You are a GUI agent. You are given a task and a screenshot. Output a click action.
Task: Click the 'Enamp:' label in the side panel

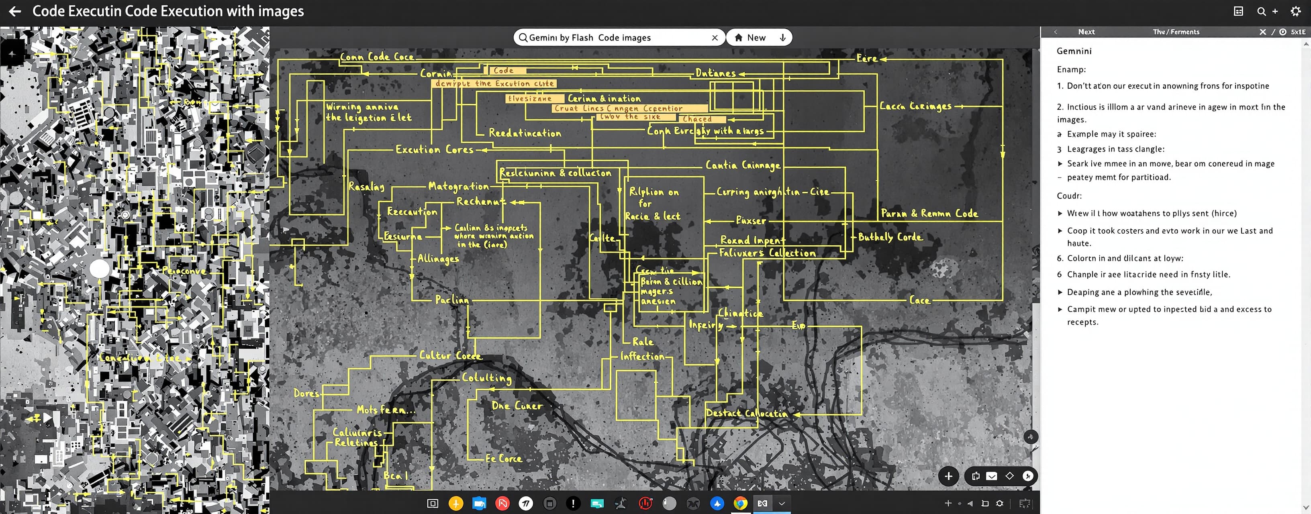click(x=1071, y=69)
